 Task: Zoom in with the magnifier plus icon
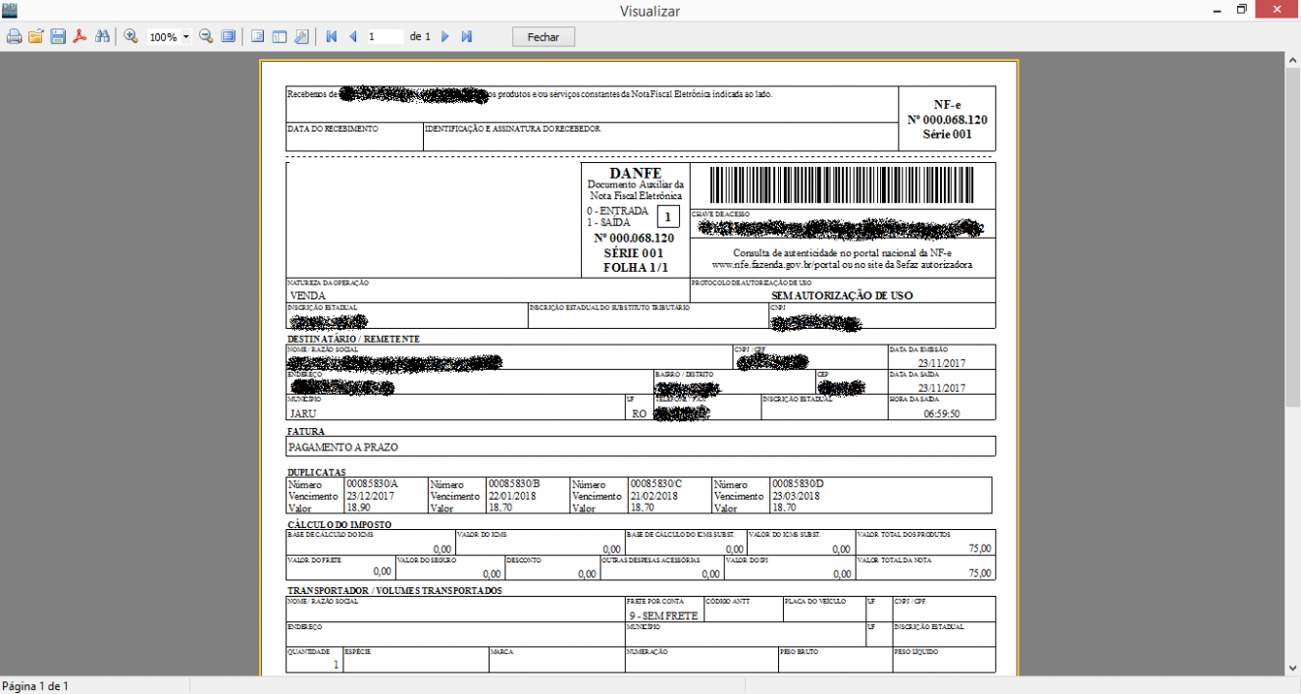(130, 36)
